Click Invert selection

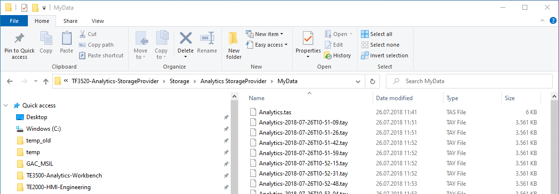click(x=385, y=55)
